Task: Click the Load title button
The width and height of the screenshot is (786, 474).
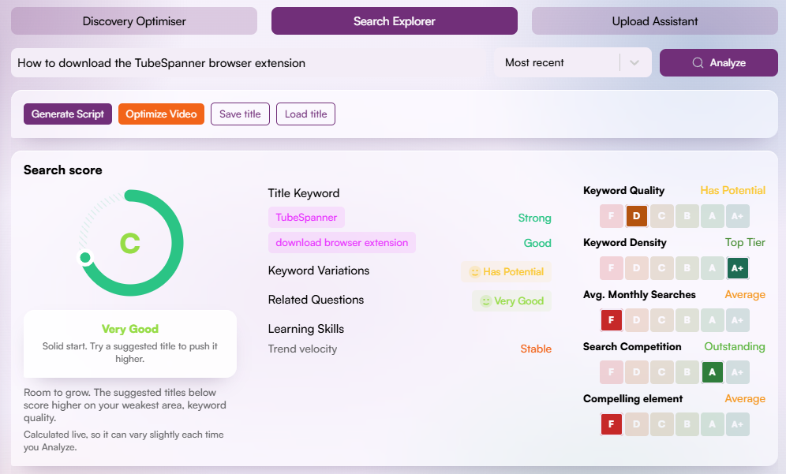Action: (305, 114)
